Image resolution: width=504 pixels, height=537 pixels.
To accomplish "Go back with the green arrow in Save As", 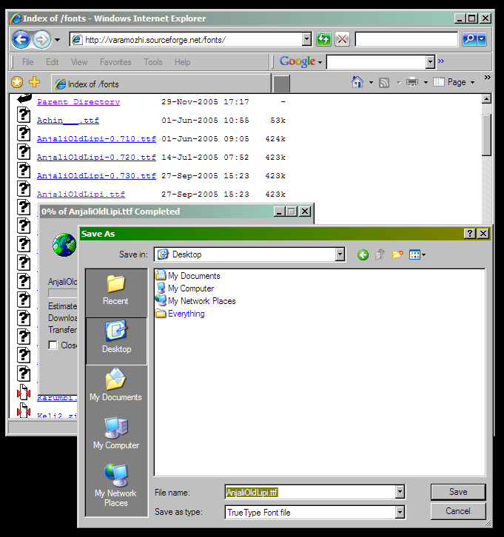I will (363, 254).
